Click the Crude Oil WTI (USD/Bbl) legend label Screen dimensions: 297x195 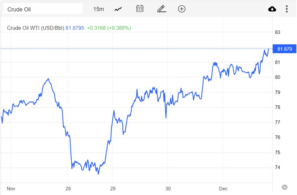(x=36, y=28)
